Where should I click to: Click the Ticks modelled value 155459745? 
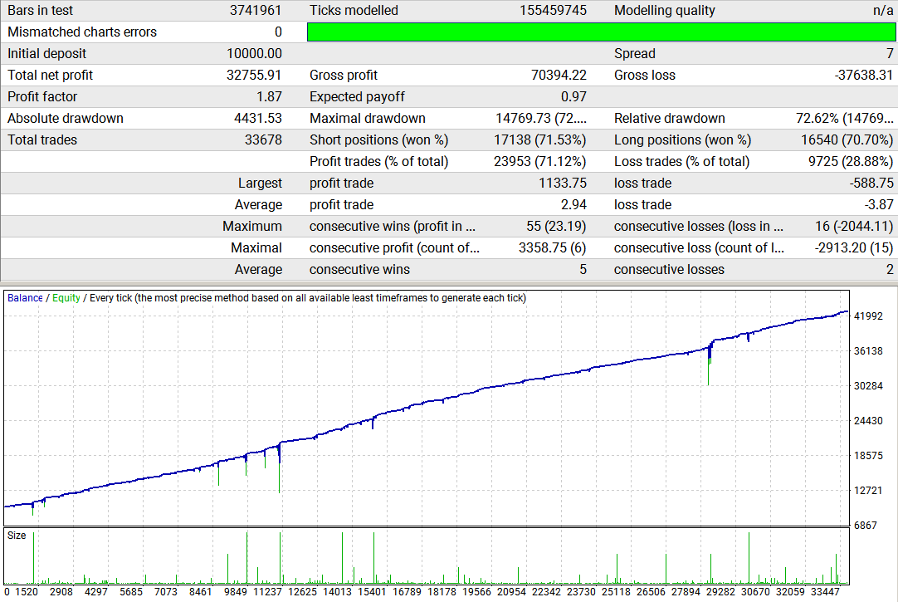tap(553, 10)
